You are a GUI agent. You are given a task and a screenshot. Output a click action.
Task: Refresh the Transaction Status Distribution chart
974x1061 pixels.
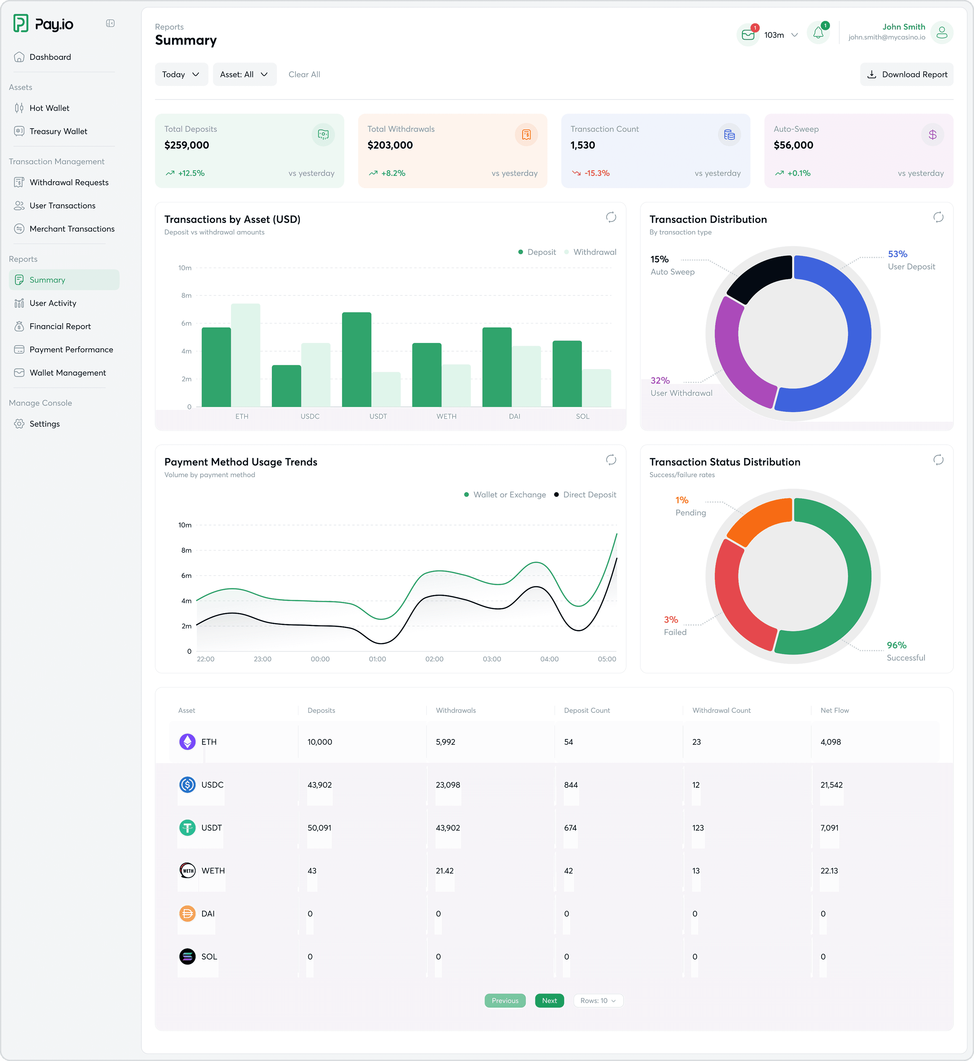click(938, 459)
